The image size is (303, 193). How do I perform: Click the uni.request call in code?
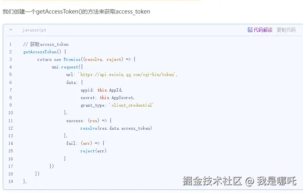[66, 67]
